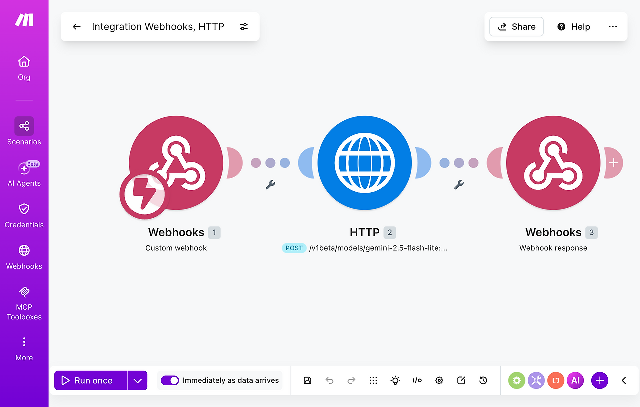The image size is (640, 407).
Task: Click the Run once button
Action: pos(91,380)
